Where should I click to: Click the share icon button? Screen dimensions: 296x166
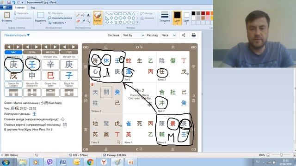click(x=184, y=35)
